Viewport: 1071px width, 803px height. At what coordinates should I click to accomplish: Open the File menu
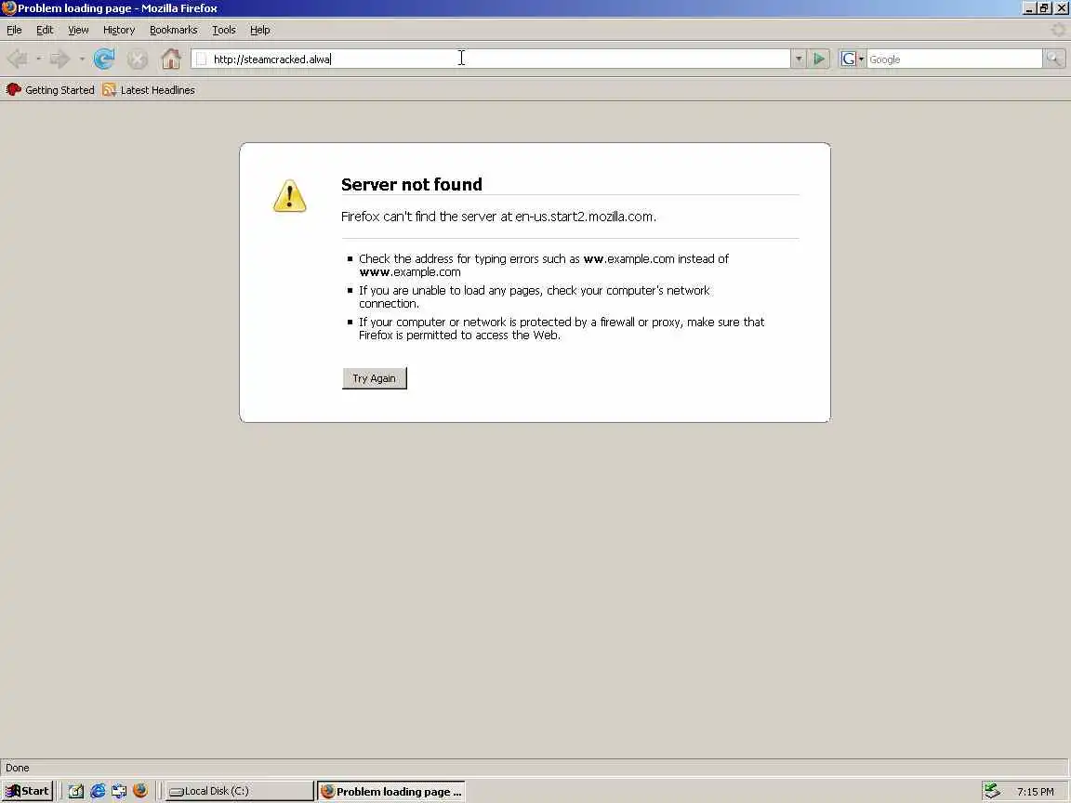tap(14, 30)
